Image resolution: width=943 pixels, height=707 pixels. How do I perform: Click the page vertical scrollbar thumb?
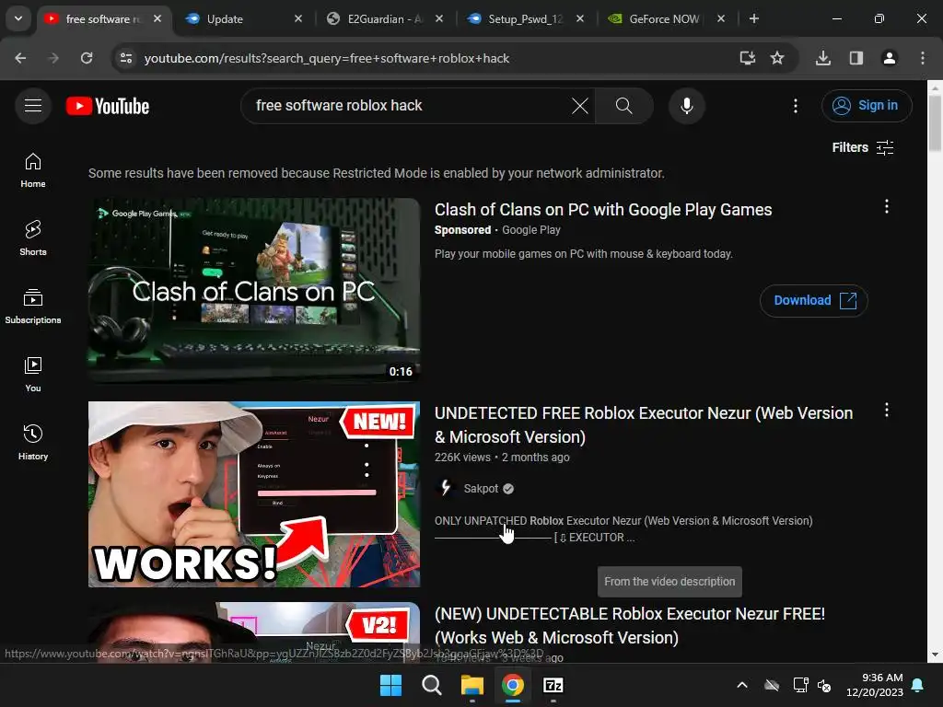[935, 123]
